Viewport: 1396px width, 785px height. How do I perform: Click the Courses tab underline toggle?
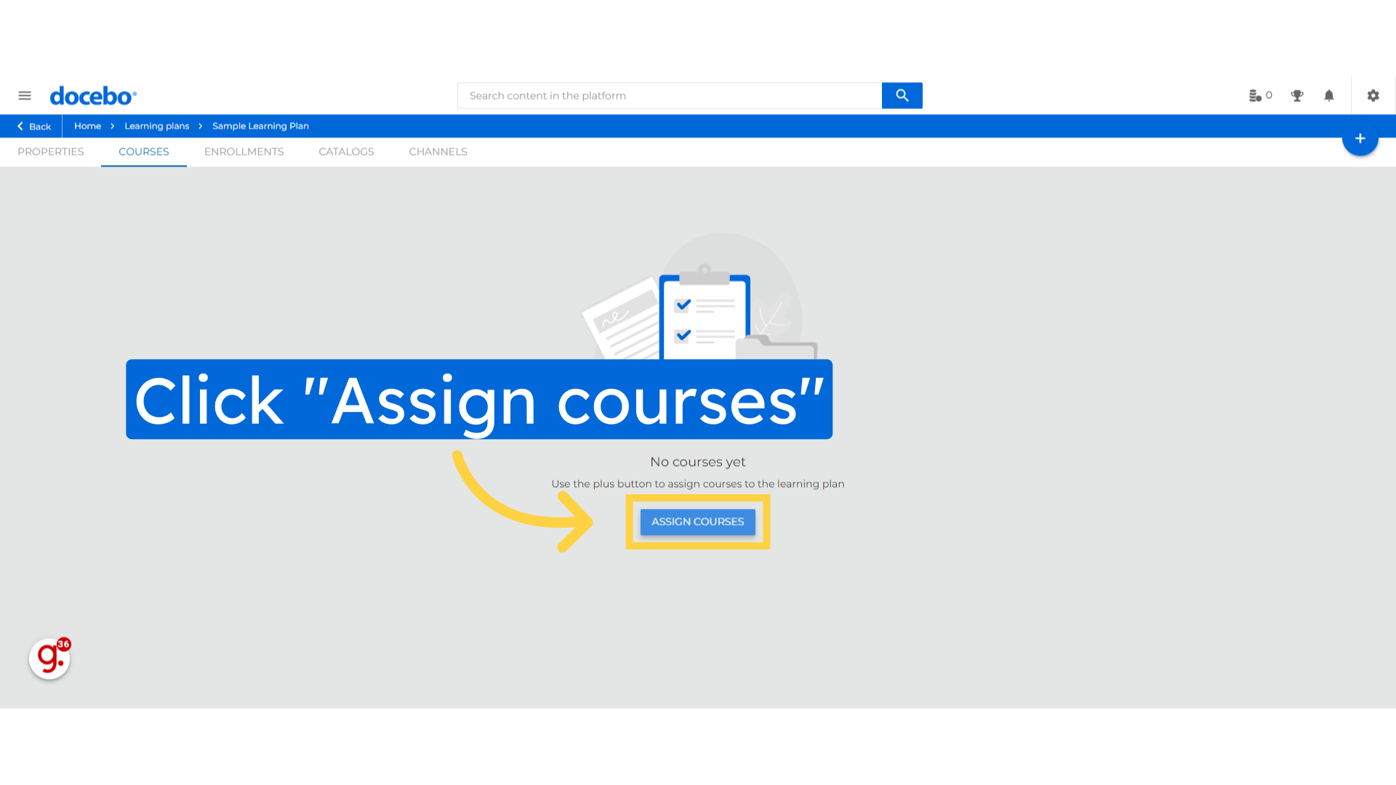144,151
